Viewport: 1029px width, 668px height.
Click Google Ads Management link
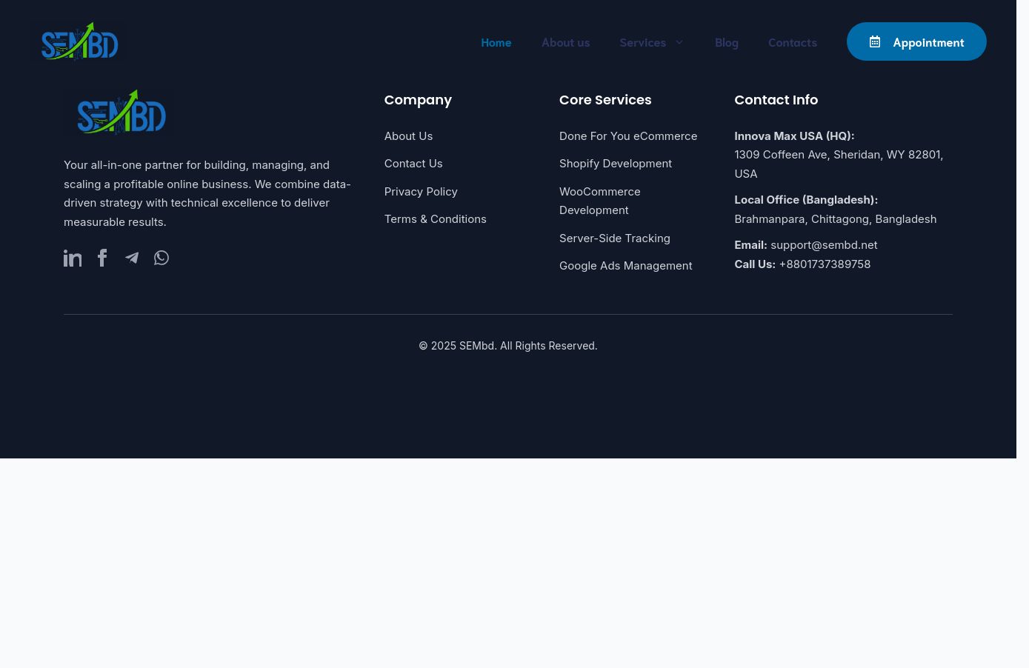click(x=625, y=266)
